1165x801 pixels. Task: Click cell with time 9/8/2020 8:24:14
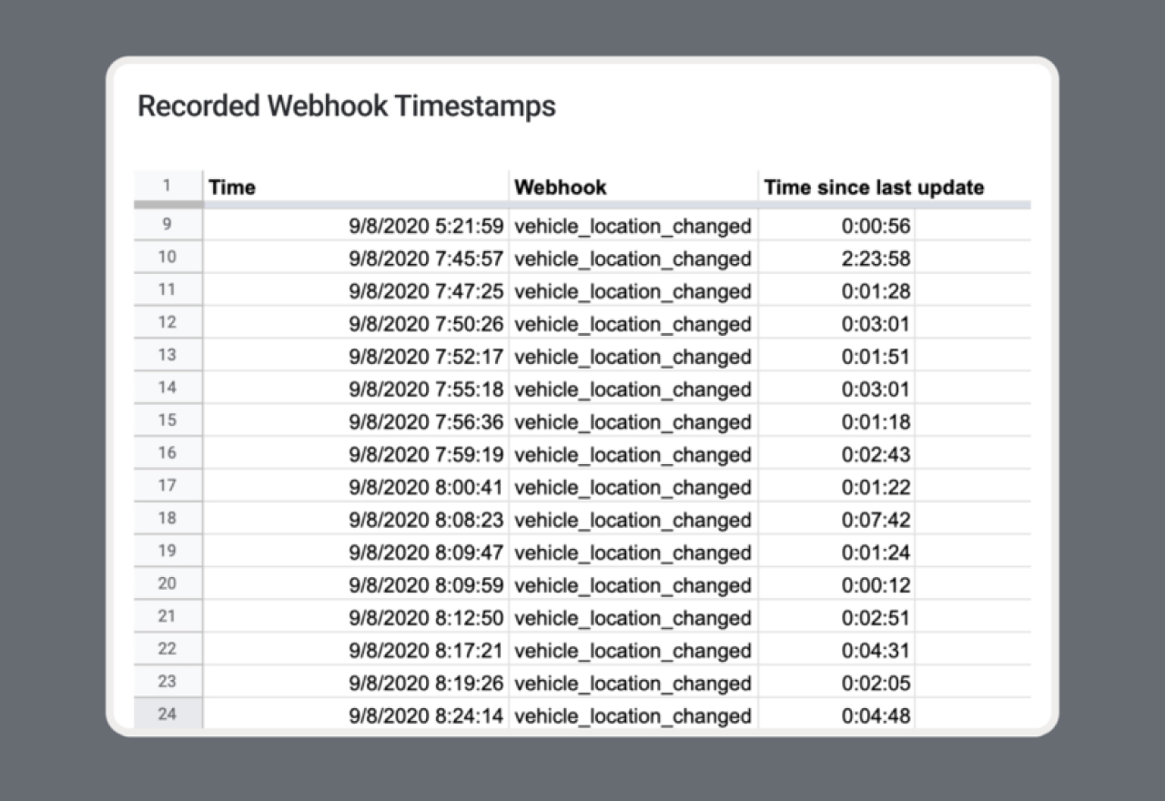coord(426,715)
